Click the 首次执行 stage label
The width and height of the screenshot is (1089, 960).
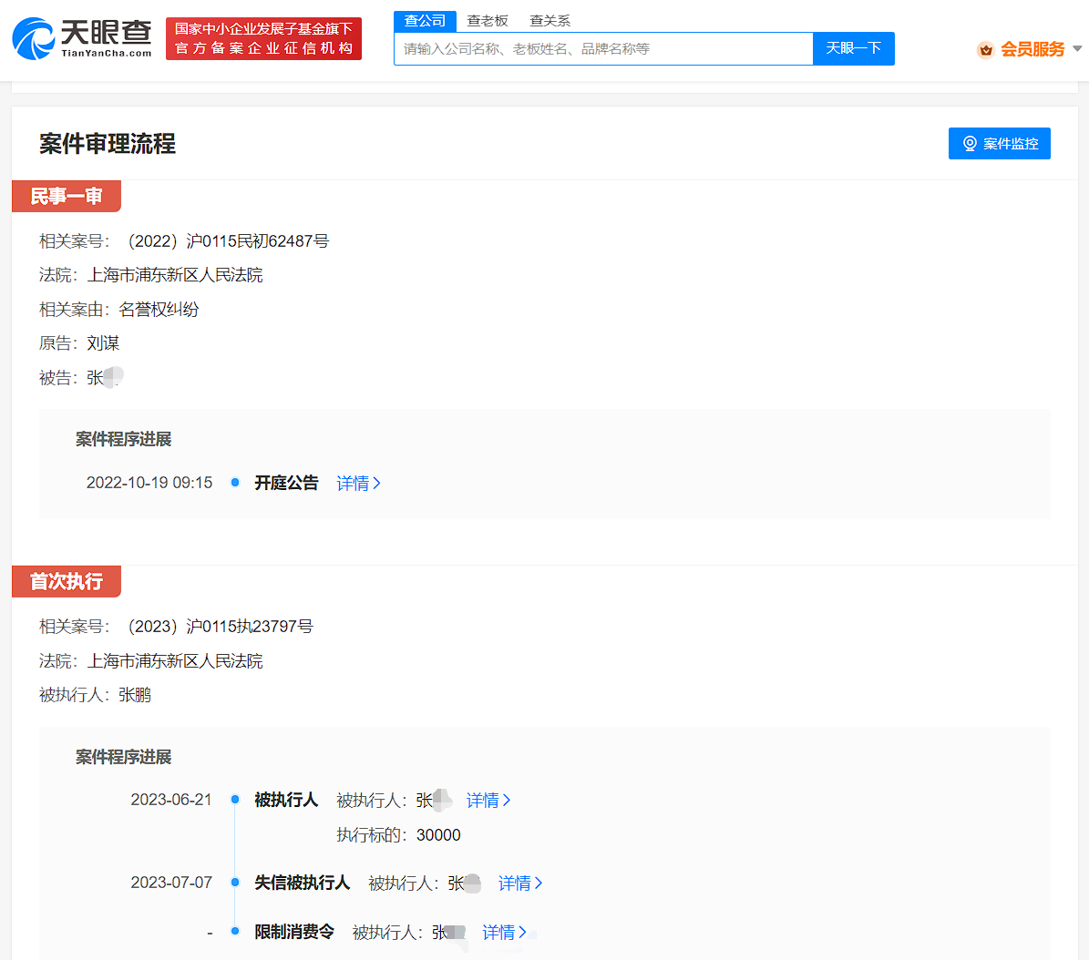(67, 582)
